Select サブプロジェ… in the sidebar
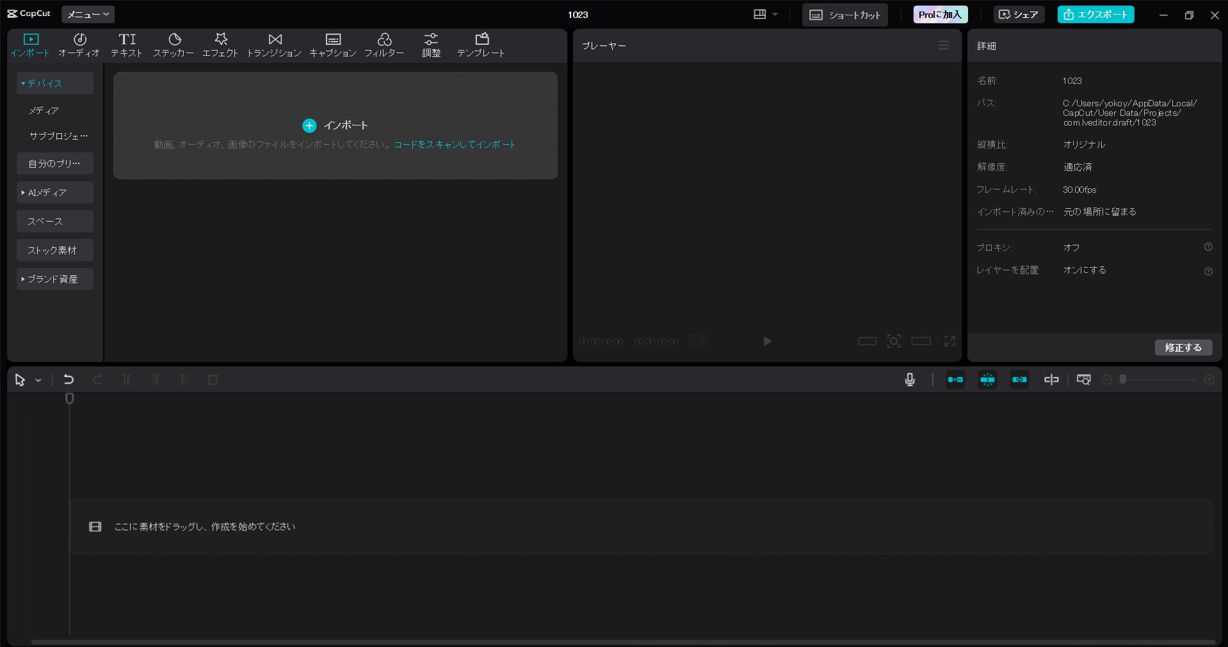 pyautogui.click(x=58, y=136)
